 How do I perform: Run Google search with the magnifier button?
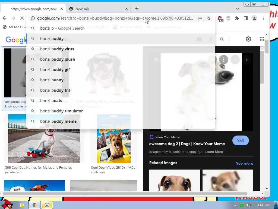(222, 39)
